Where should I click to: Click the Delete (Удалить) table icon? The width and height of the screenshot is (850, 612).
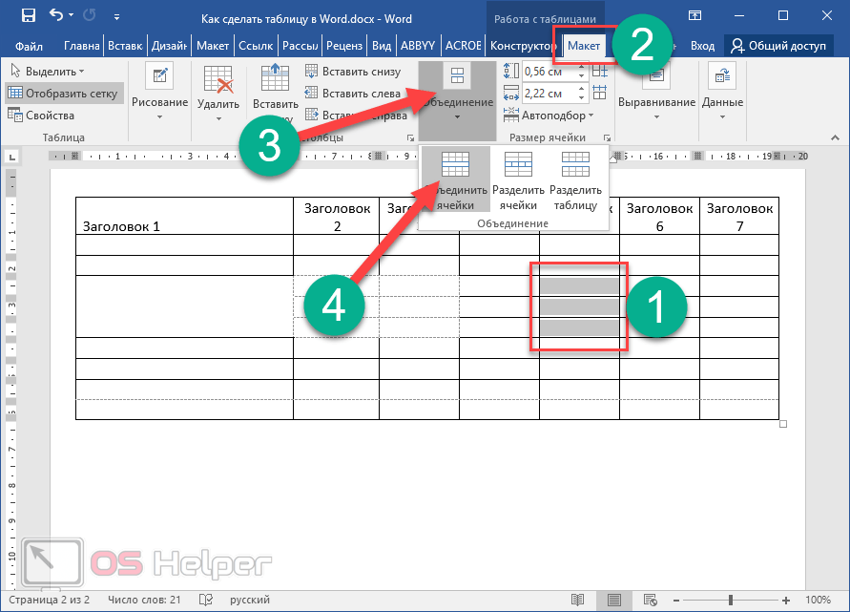(x=218, y=80)
